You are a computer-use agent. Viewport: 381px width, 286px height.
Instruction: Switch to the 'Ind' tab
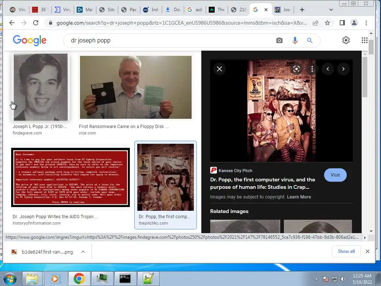point(151,10)
